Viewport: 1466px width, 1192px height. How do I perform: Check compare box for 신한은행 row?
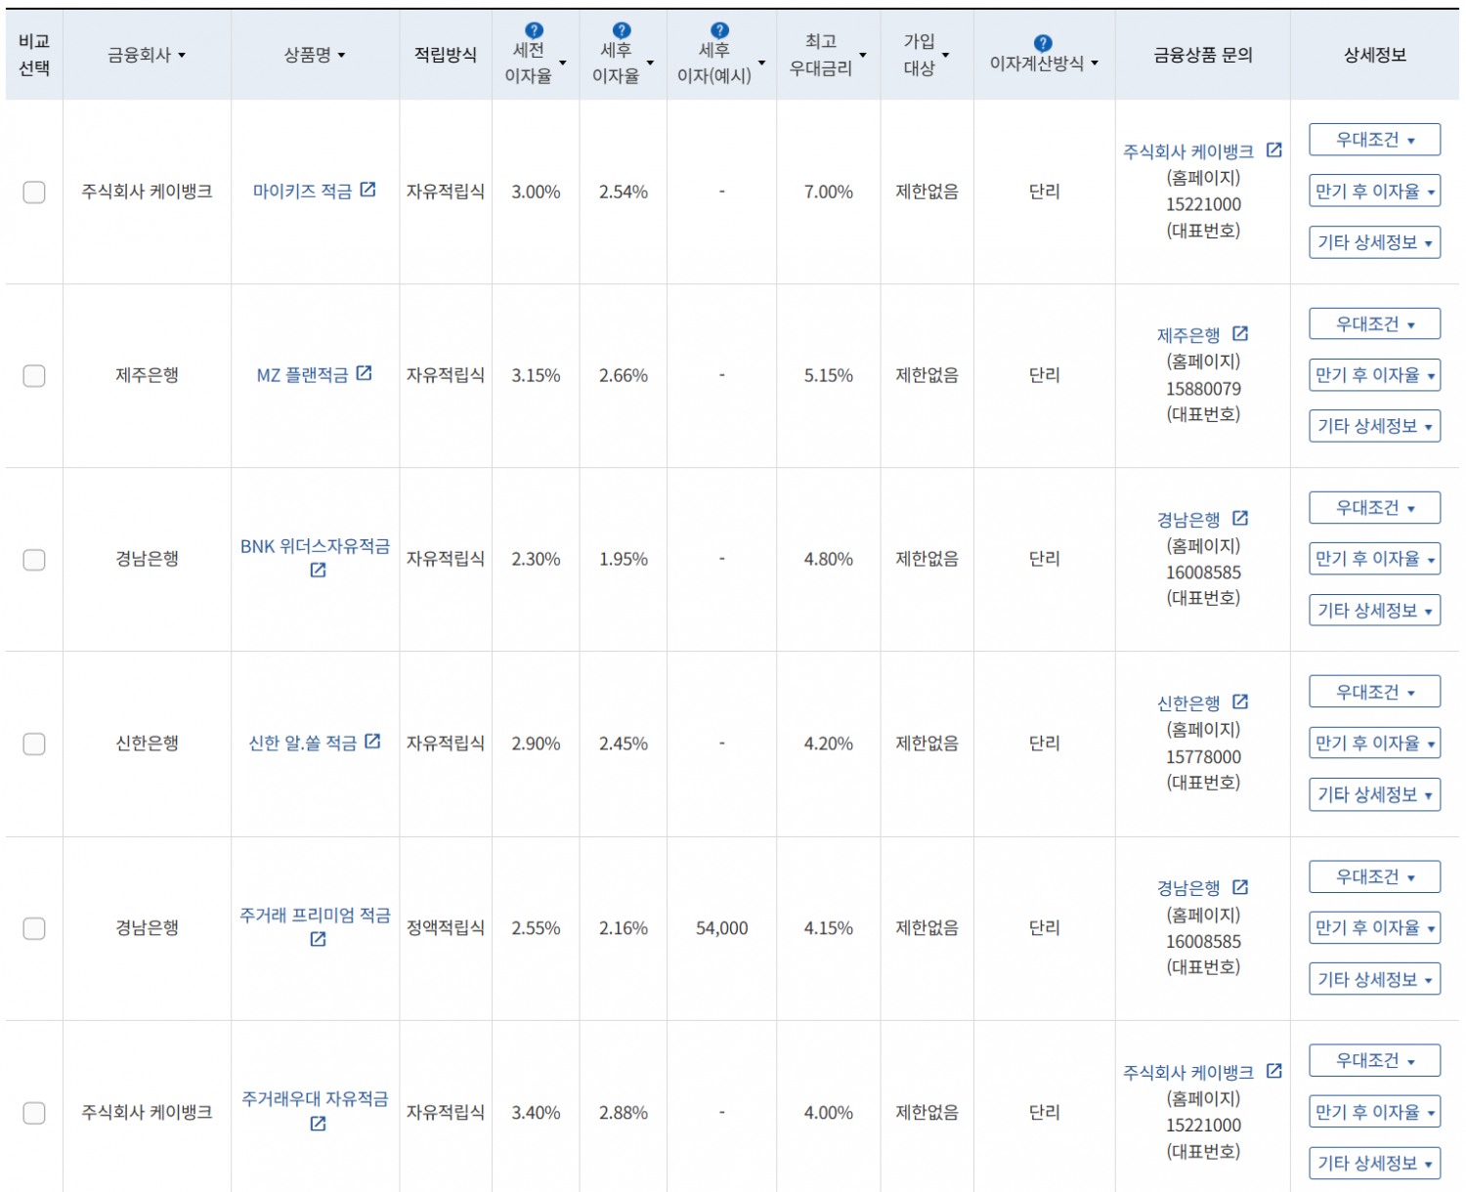34,745
